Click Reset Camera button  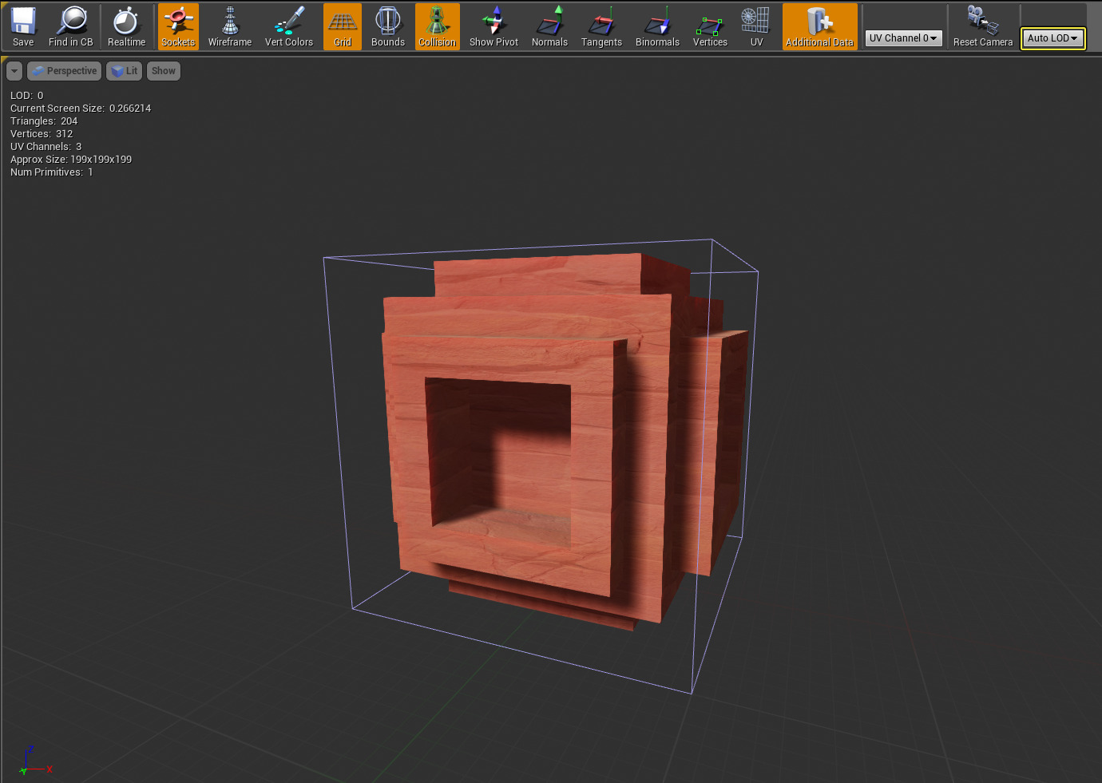(982, 26)
